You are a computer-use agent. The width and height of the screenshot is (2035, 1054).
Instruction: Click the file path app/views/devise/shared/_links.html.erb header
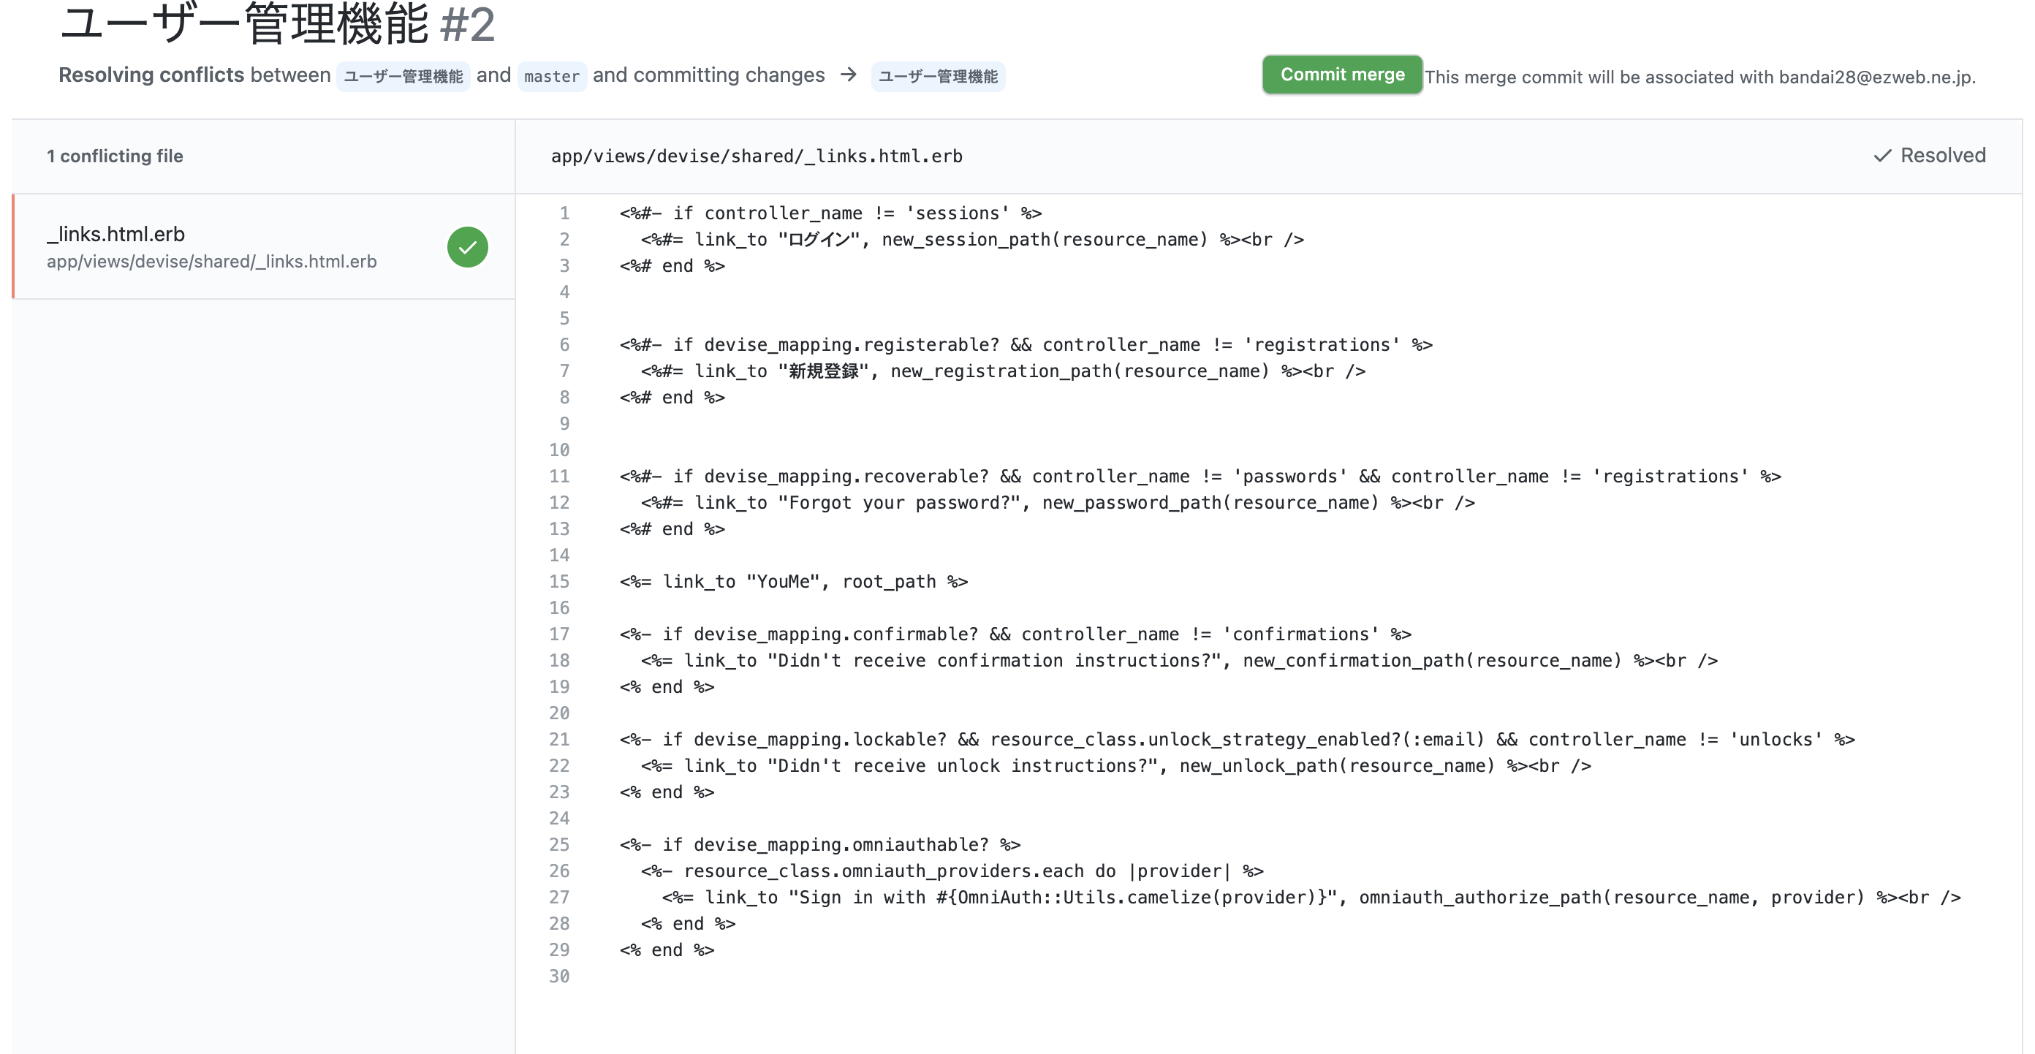point(756,156)
